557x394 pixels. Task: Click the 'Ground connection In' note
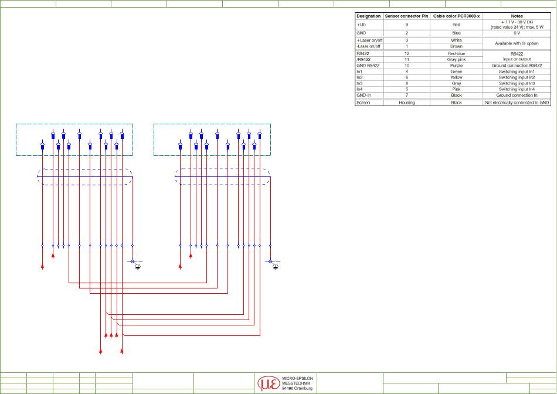517,95
